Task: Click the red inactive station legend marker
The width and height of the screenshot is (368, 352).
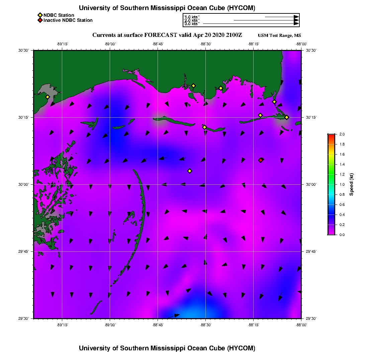Action: point(40,20)
